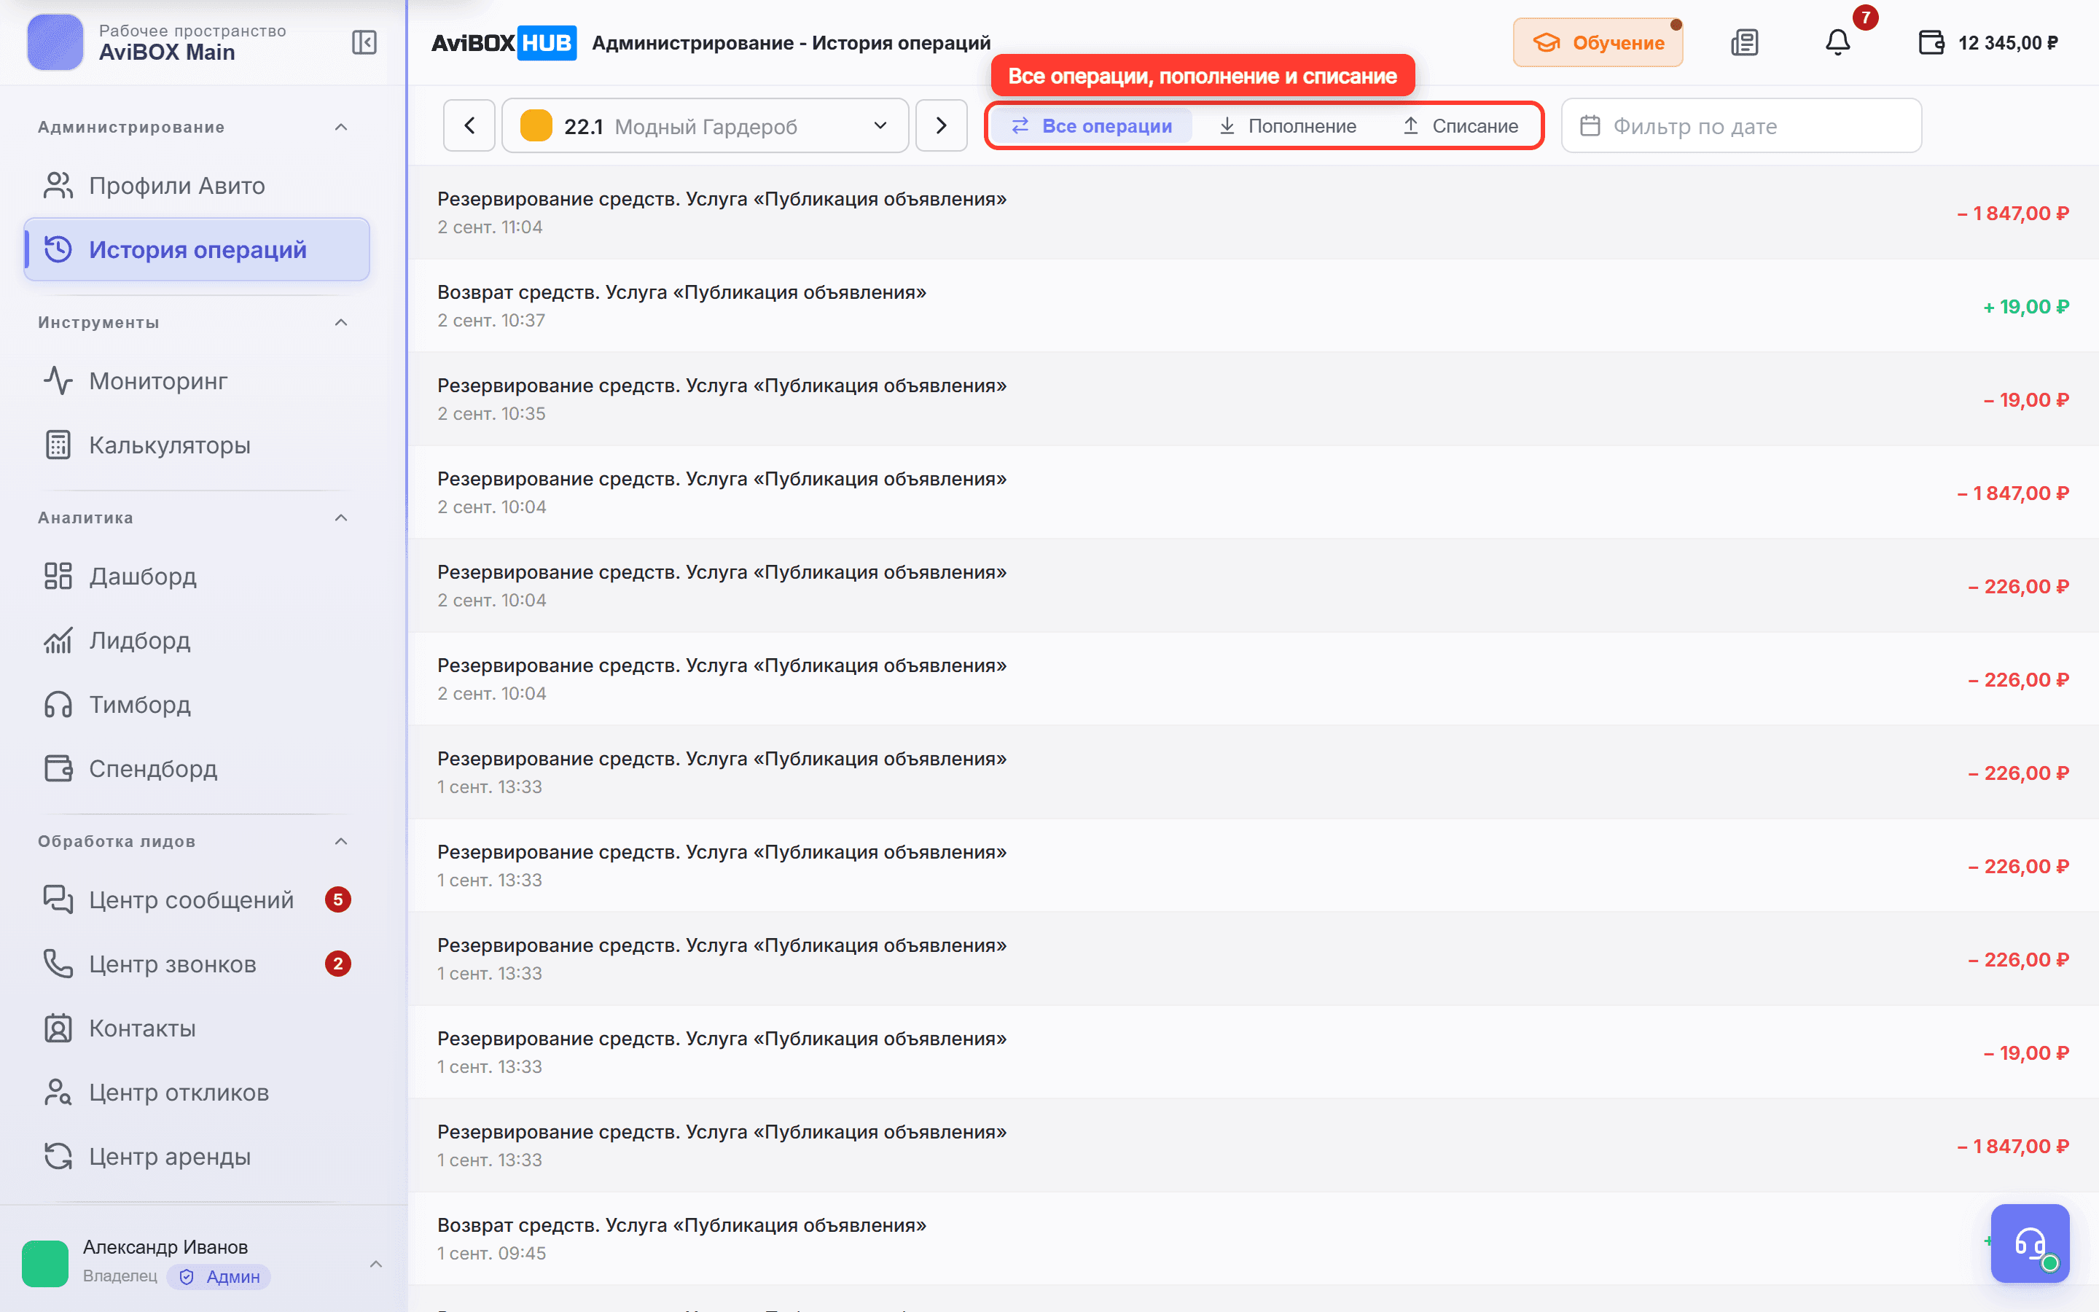Open Контакты in sidebar
Screen dimensions: 2099x1312
(197, 1028)
